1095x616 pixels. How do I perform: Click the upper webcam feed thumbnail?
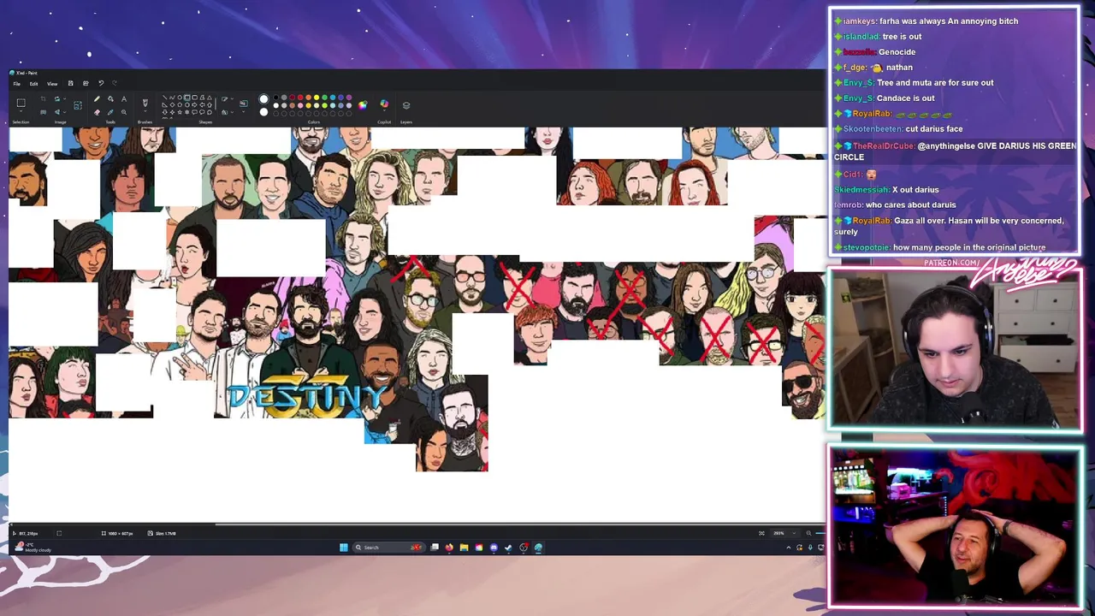coord(955,351)
